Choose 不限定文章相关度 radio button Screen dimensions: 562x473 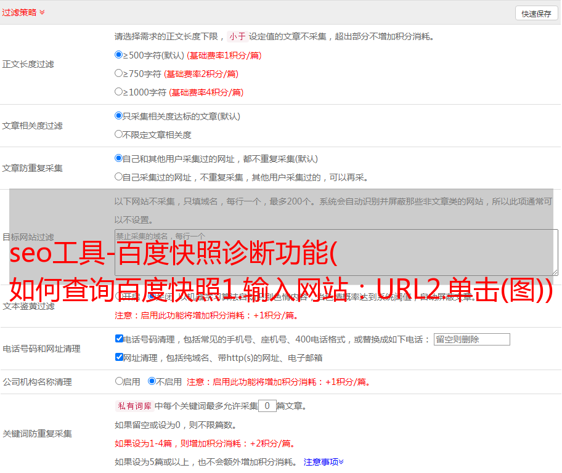(119, 134)
